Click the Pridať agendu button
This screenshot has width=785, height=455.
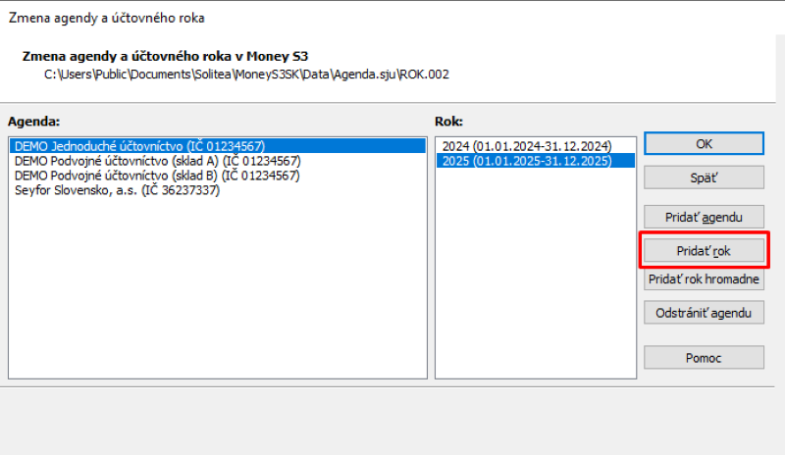click(704, 216)
